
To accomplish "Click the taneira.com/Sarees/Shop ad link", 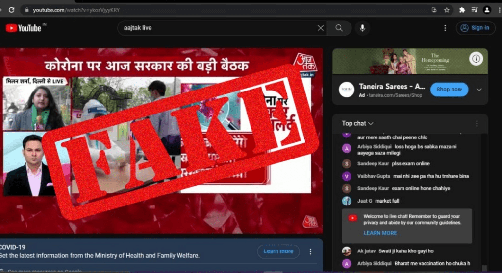I will tap(395, 95).
